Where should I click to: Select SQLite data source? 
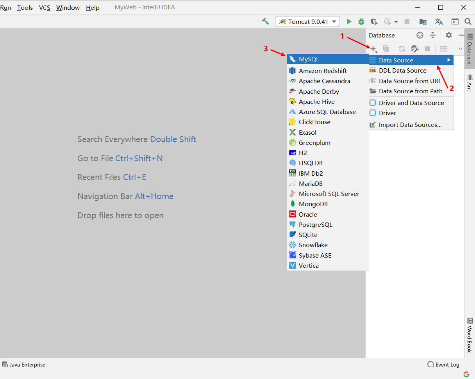click(328, 235)
